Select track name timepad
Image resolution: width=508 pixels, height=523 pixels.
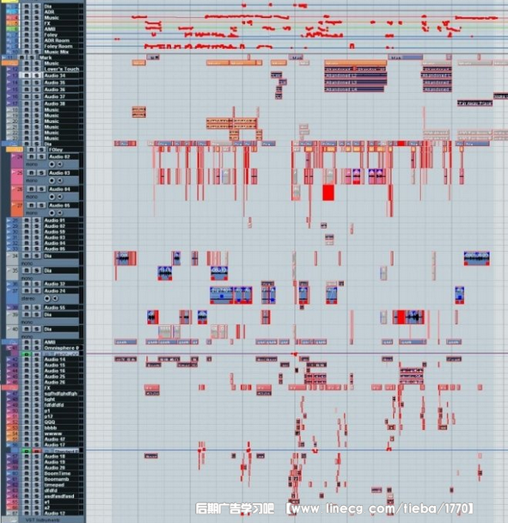(x=54, y=484)
